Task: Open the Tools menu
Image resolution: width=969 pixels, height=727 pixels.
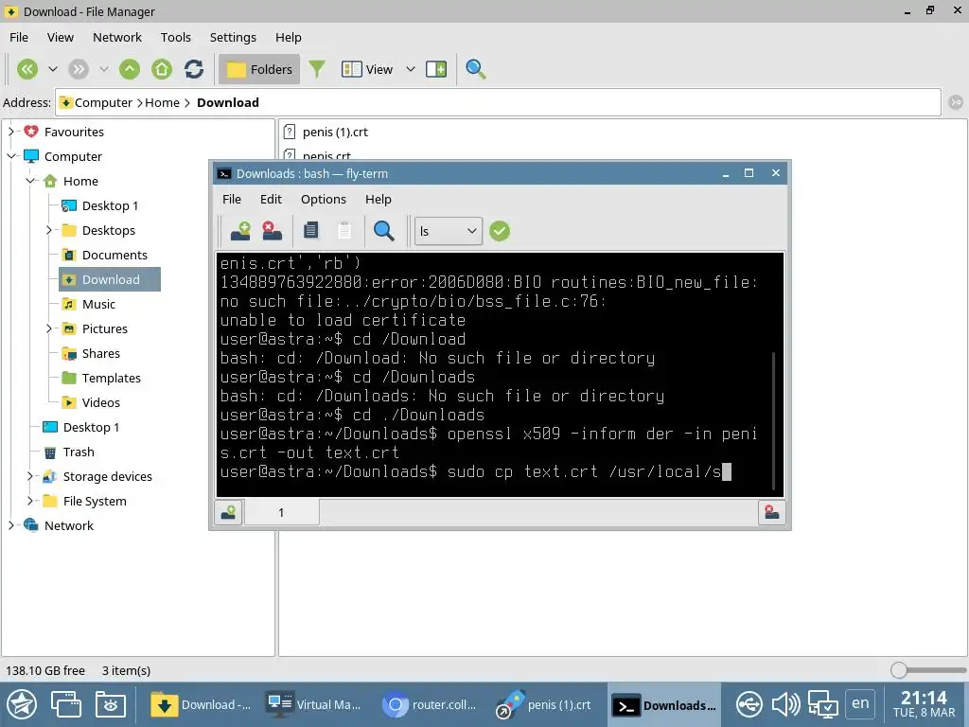Action: pyautogui.click(x=175, y=37)
